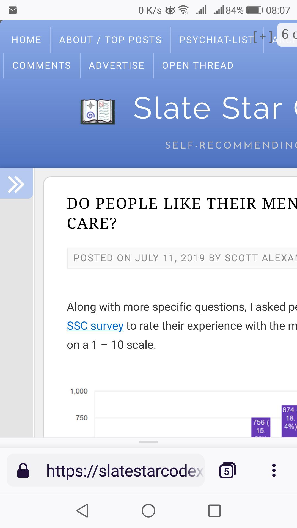Open the OPEN THREAD navigation item
297x528 pixels.
click(x=198, y=65)
